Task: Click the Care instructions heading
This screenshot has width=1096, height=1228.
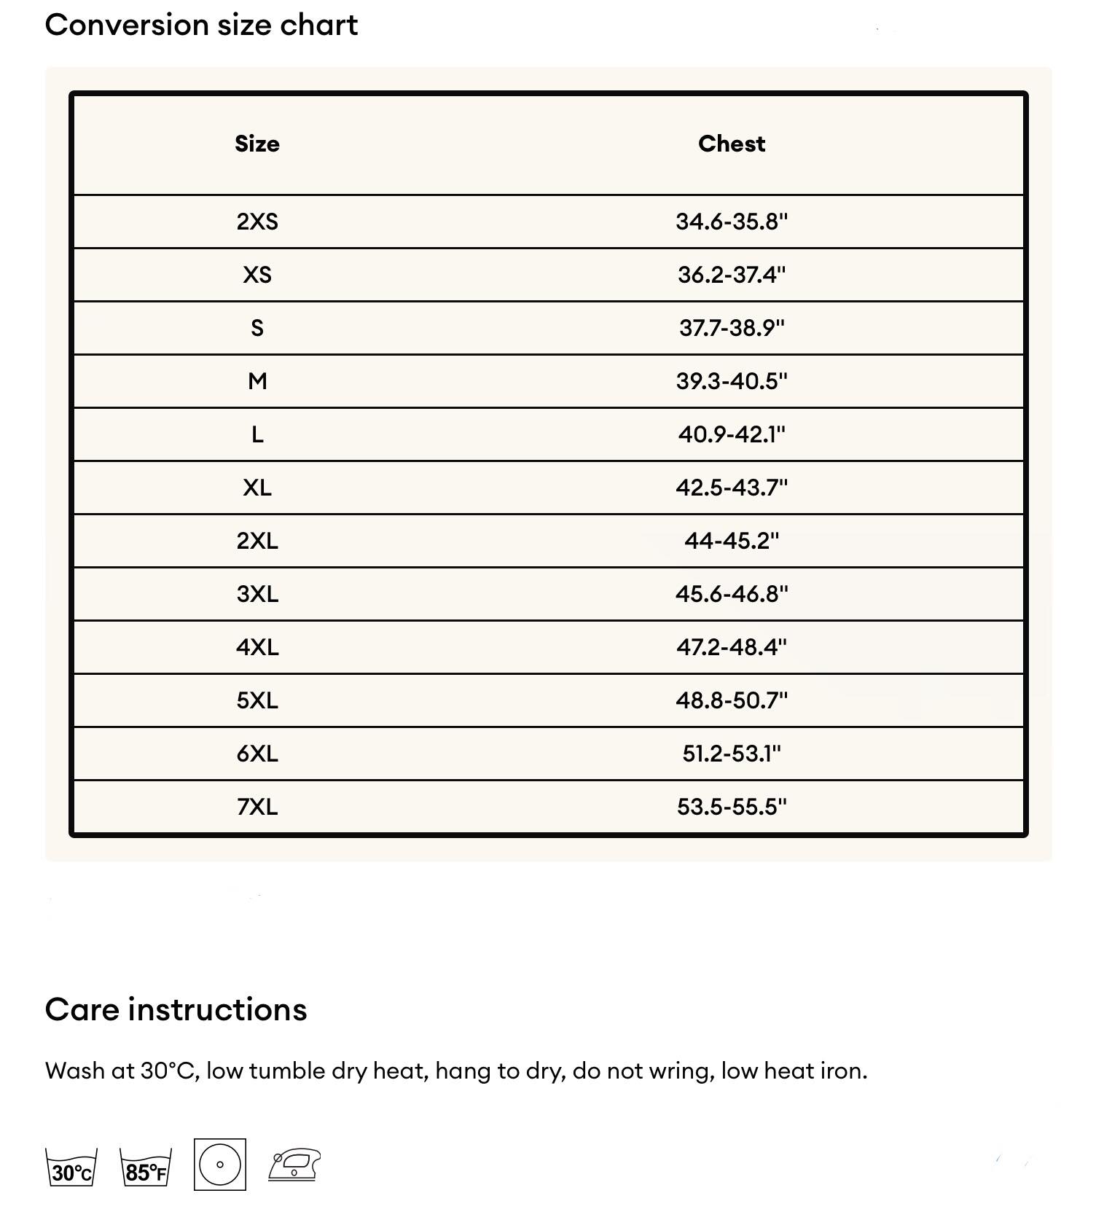Action: click(176, 1010)
